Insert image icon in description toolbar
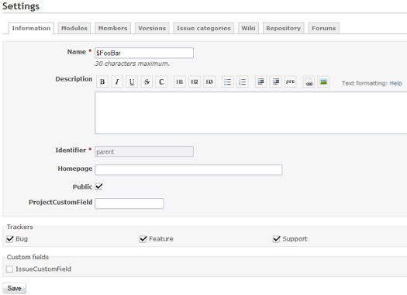Viewport: 407px width, 295px height. pyautogui.click(x=323, y=82)
